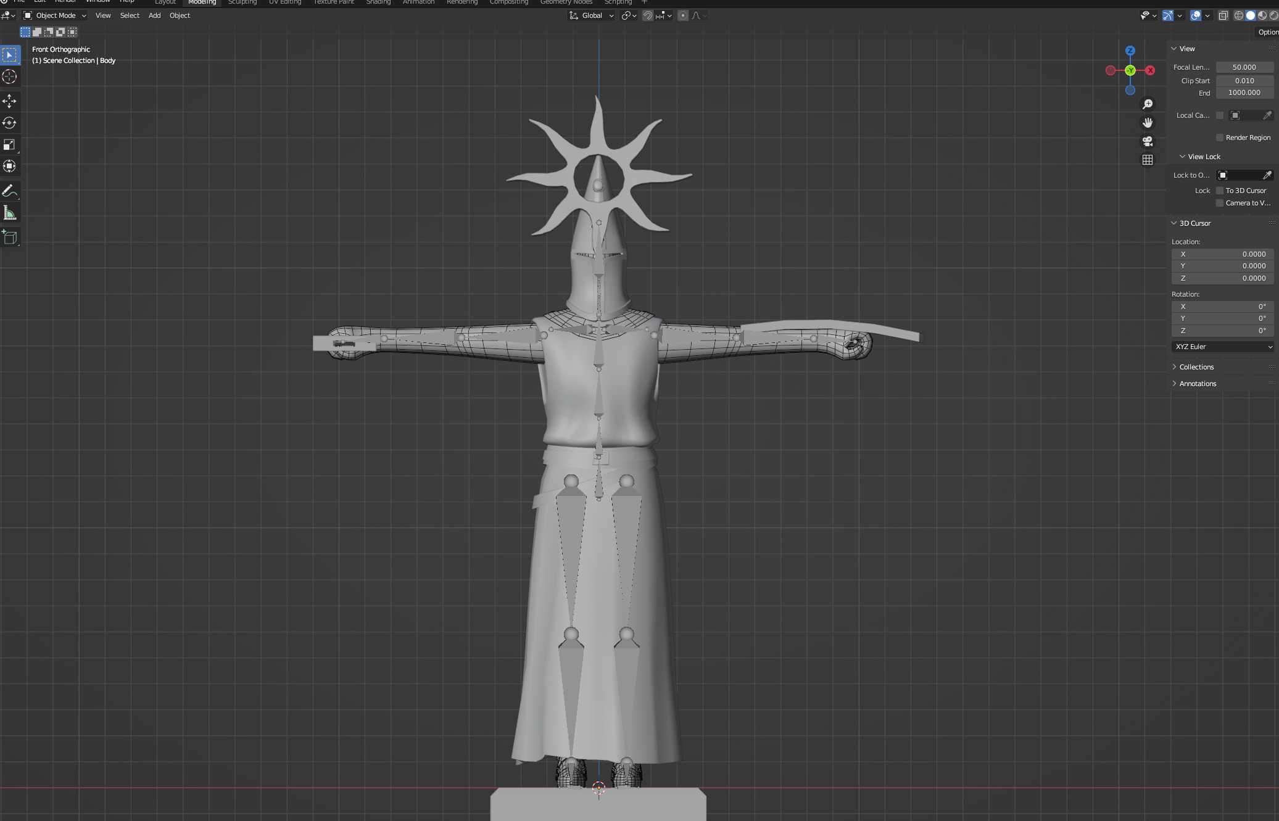Click the Focal Length value field
This screenshot has width=1279, height=821.
1244,67
